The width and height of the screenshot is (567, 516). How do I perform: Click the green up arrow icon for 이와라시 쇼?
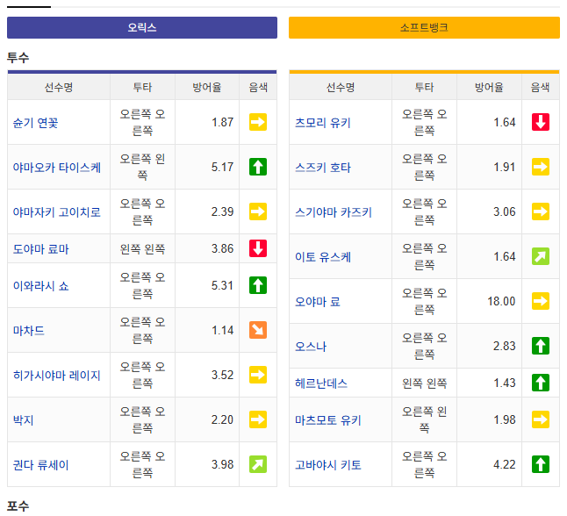click(258, 285)
